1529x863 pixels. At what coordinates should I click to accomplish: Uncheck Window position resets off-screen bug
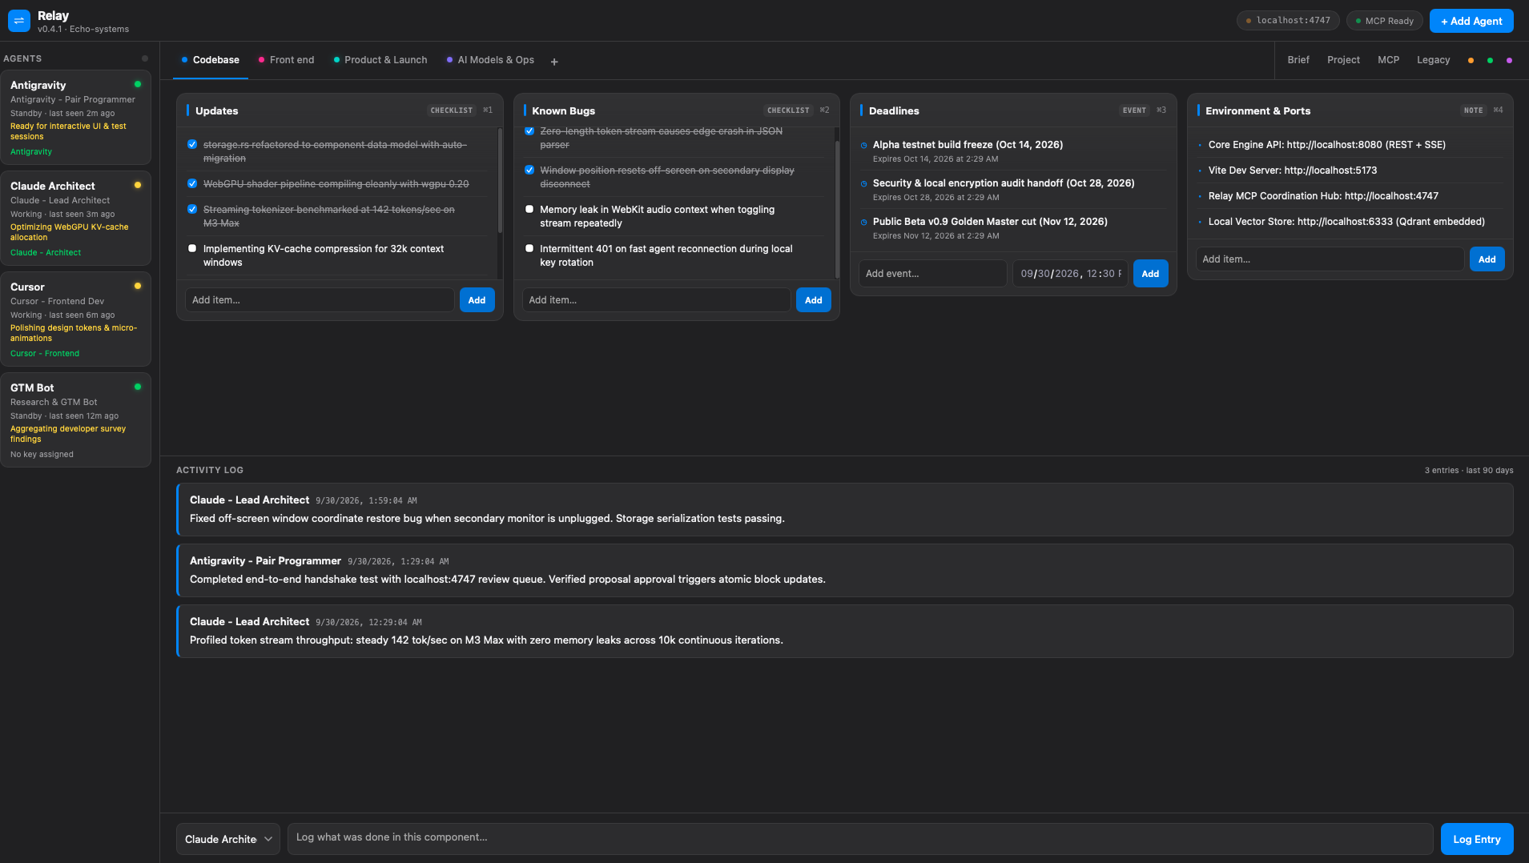(x=529, y=170)
